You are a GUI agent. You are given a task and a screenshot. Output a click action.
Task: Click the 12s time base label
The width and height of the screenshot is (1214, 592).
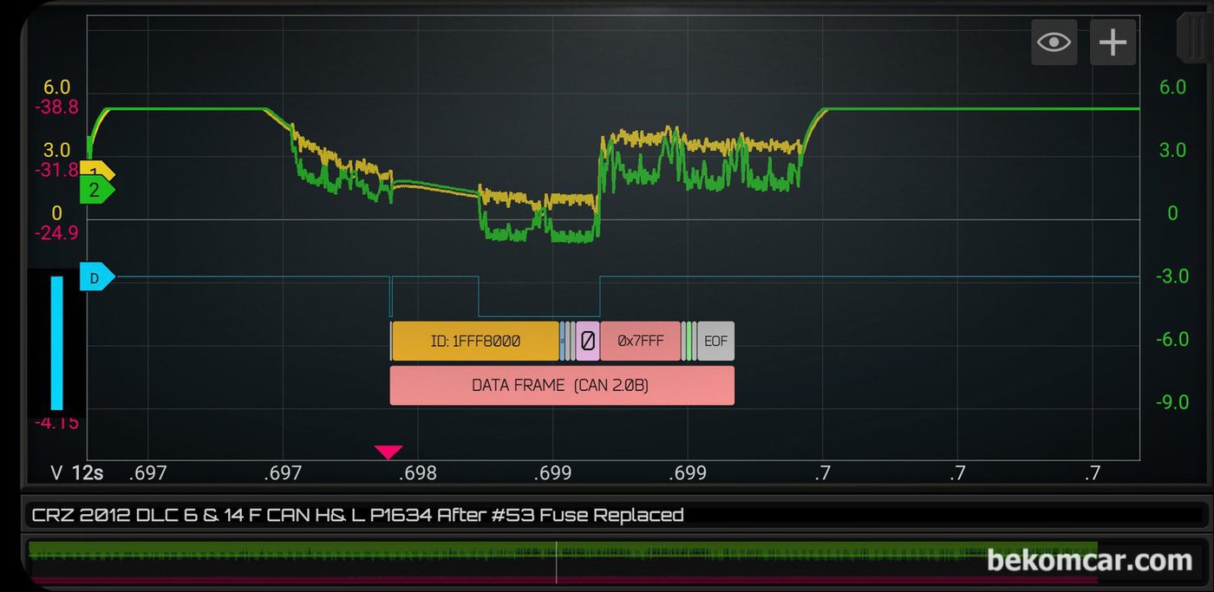pyautogui.click(x=88, y=473)
